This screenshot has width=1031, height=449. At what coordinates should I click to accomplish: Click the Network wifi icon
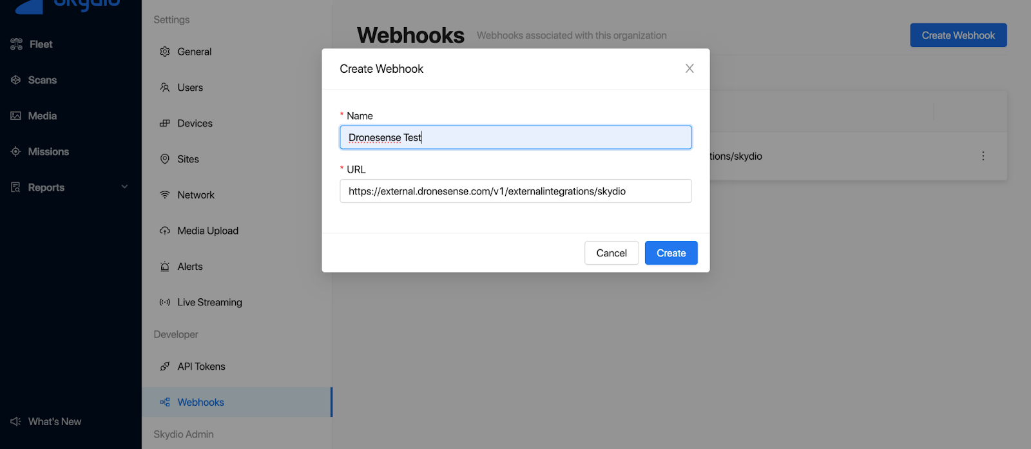click(165, 195)
